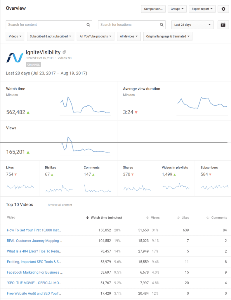Click the content search magnifier icon
Screen dimensions: 231x300
[88, 25]
